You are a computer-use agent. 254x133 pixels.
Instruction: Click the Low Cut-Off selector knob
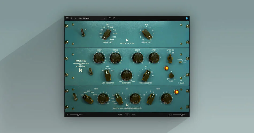click(107, 34)
